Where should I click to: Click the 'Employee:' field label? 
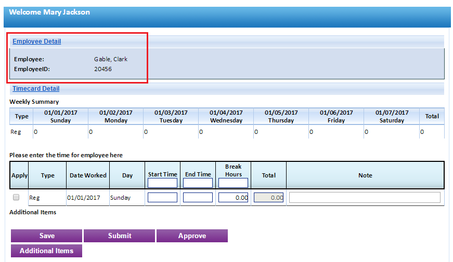point(29,59)
